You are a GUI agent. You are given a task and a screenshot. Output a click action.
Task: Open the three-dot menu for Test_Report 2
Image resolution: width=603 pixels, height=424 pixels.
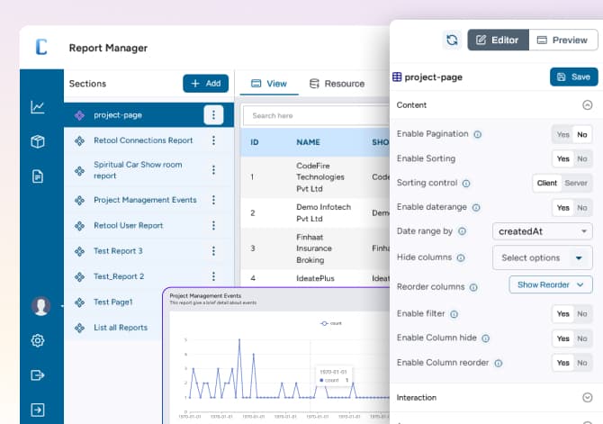213,276
